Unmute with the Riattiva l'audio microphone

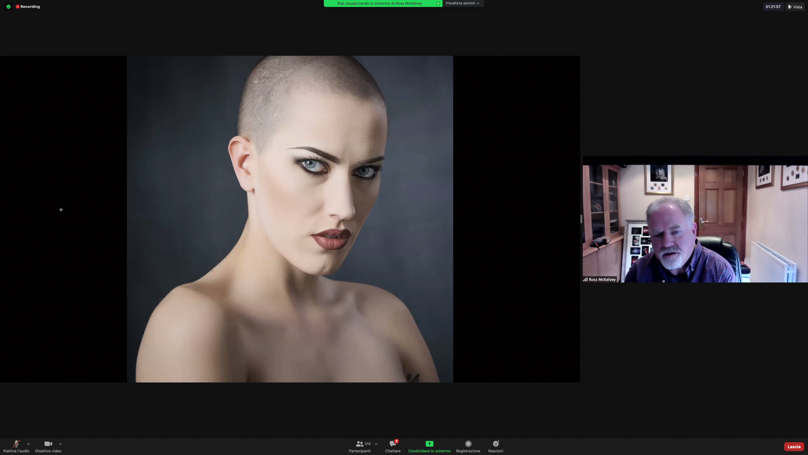[16, 447]
